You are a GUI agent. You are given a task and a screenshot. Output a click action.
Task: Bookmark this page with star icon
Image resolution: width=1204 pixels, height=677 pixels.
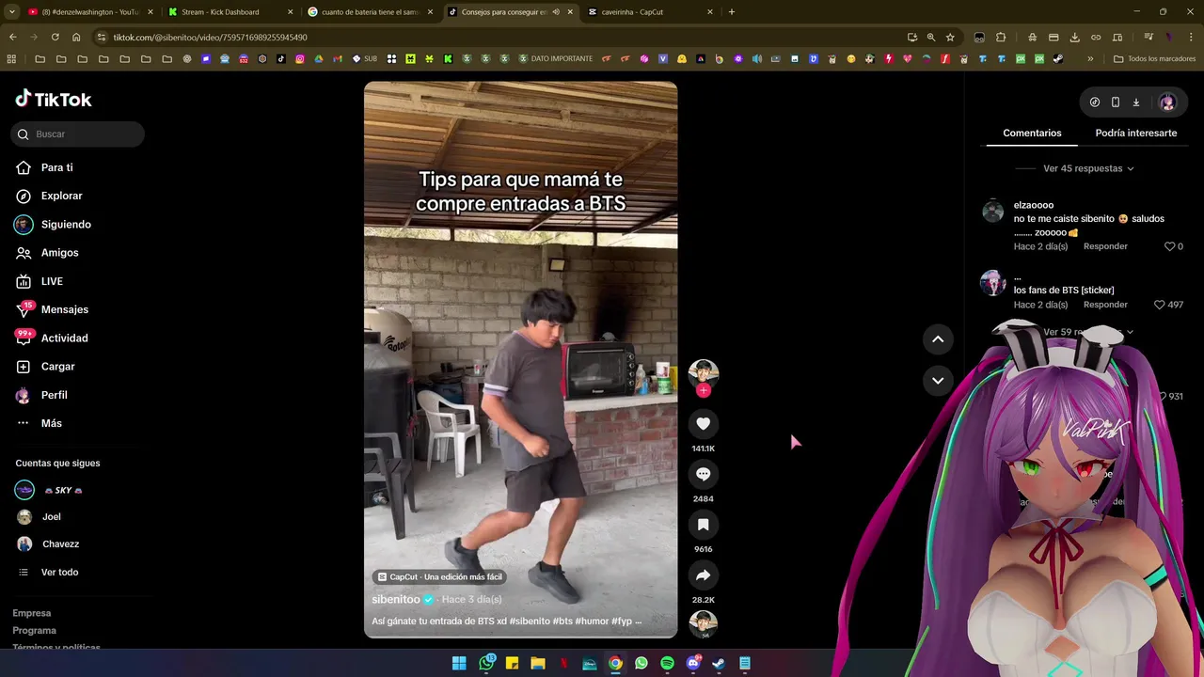pyautogui.click(x=950, y=37)
